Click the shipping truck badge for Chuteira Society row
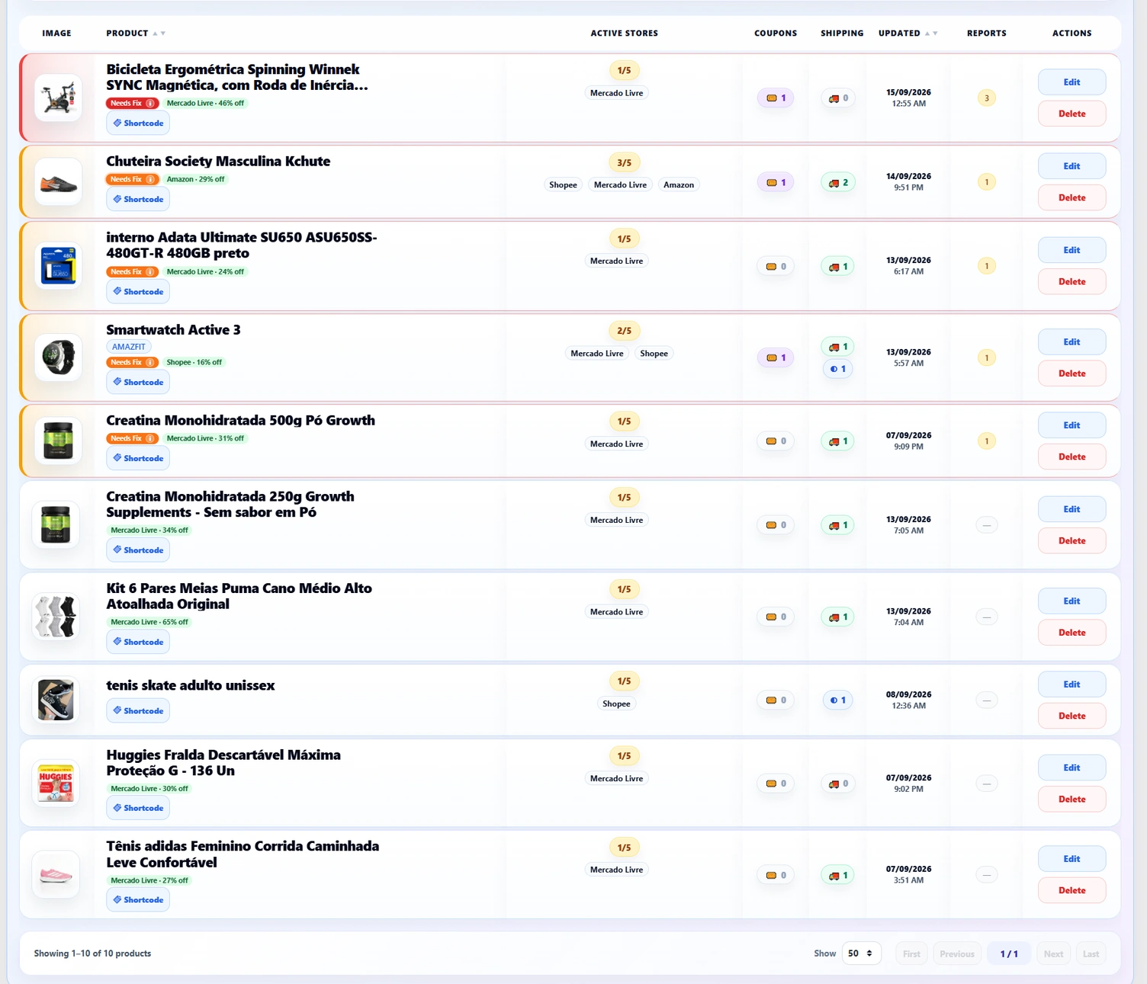Viewport: 1147px width, 984px height. (838, 183)
